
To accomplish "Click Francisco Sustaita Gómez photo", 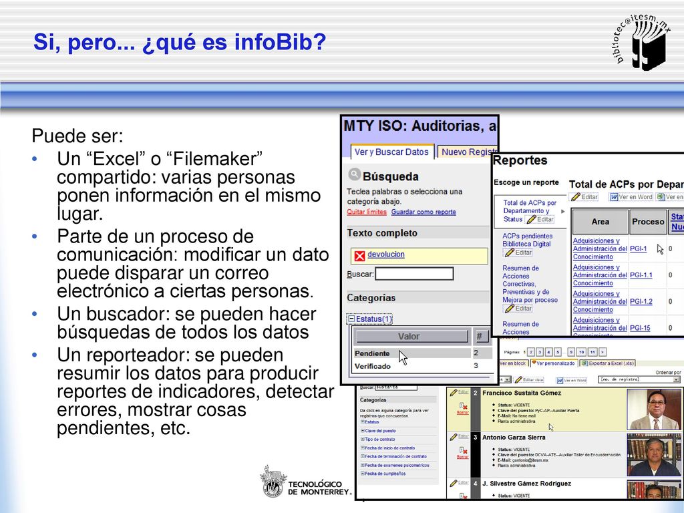I will point(653,409).
